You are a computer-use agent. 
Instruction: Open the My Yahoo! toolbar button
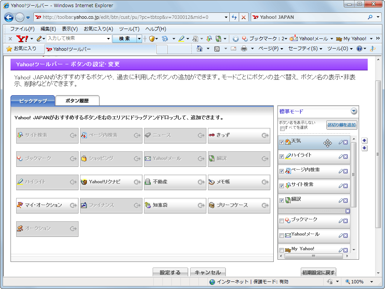(351, 39)
